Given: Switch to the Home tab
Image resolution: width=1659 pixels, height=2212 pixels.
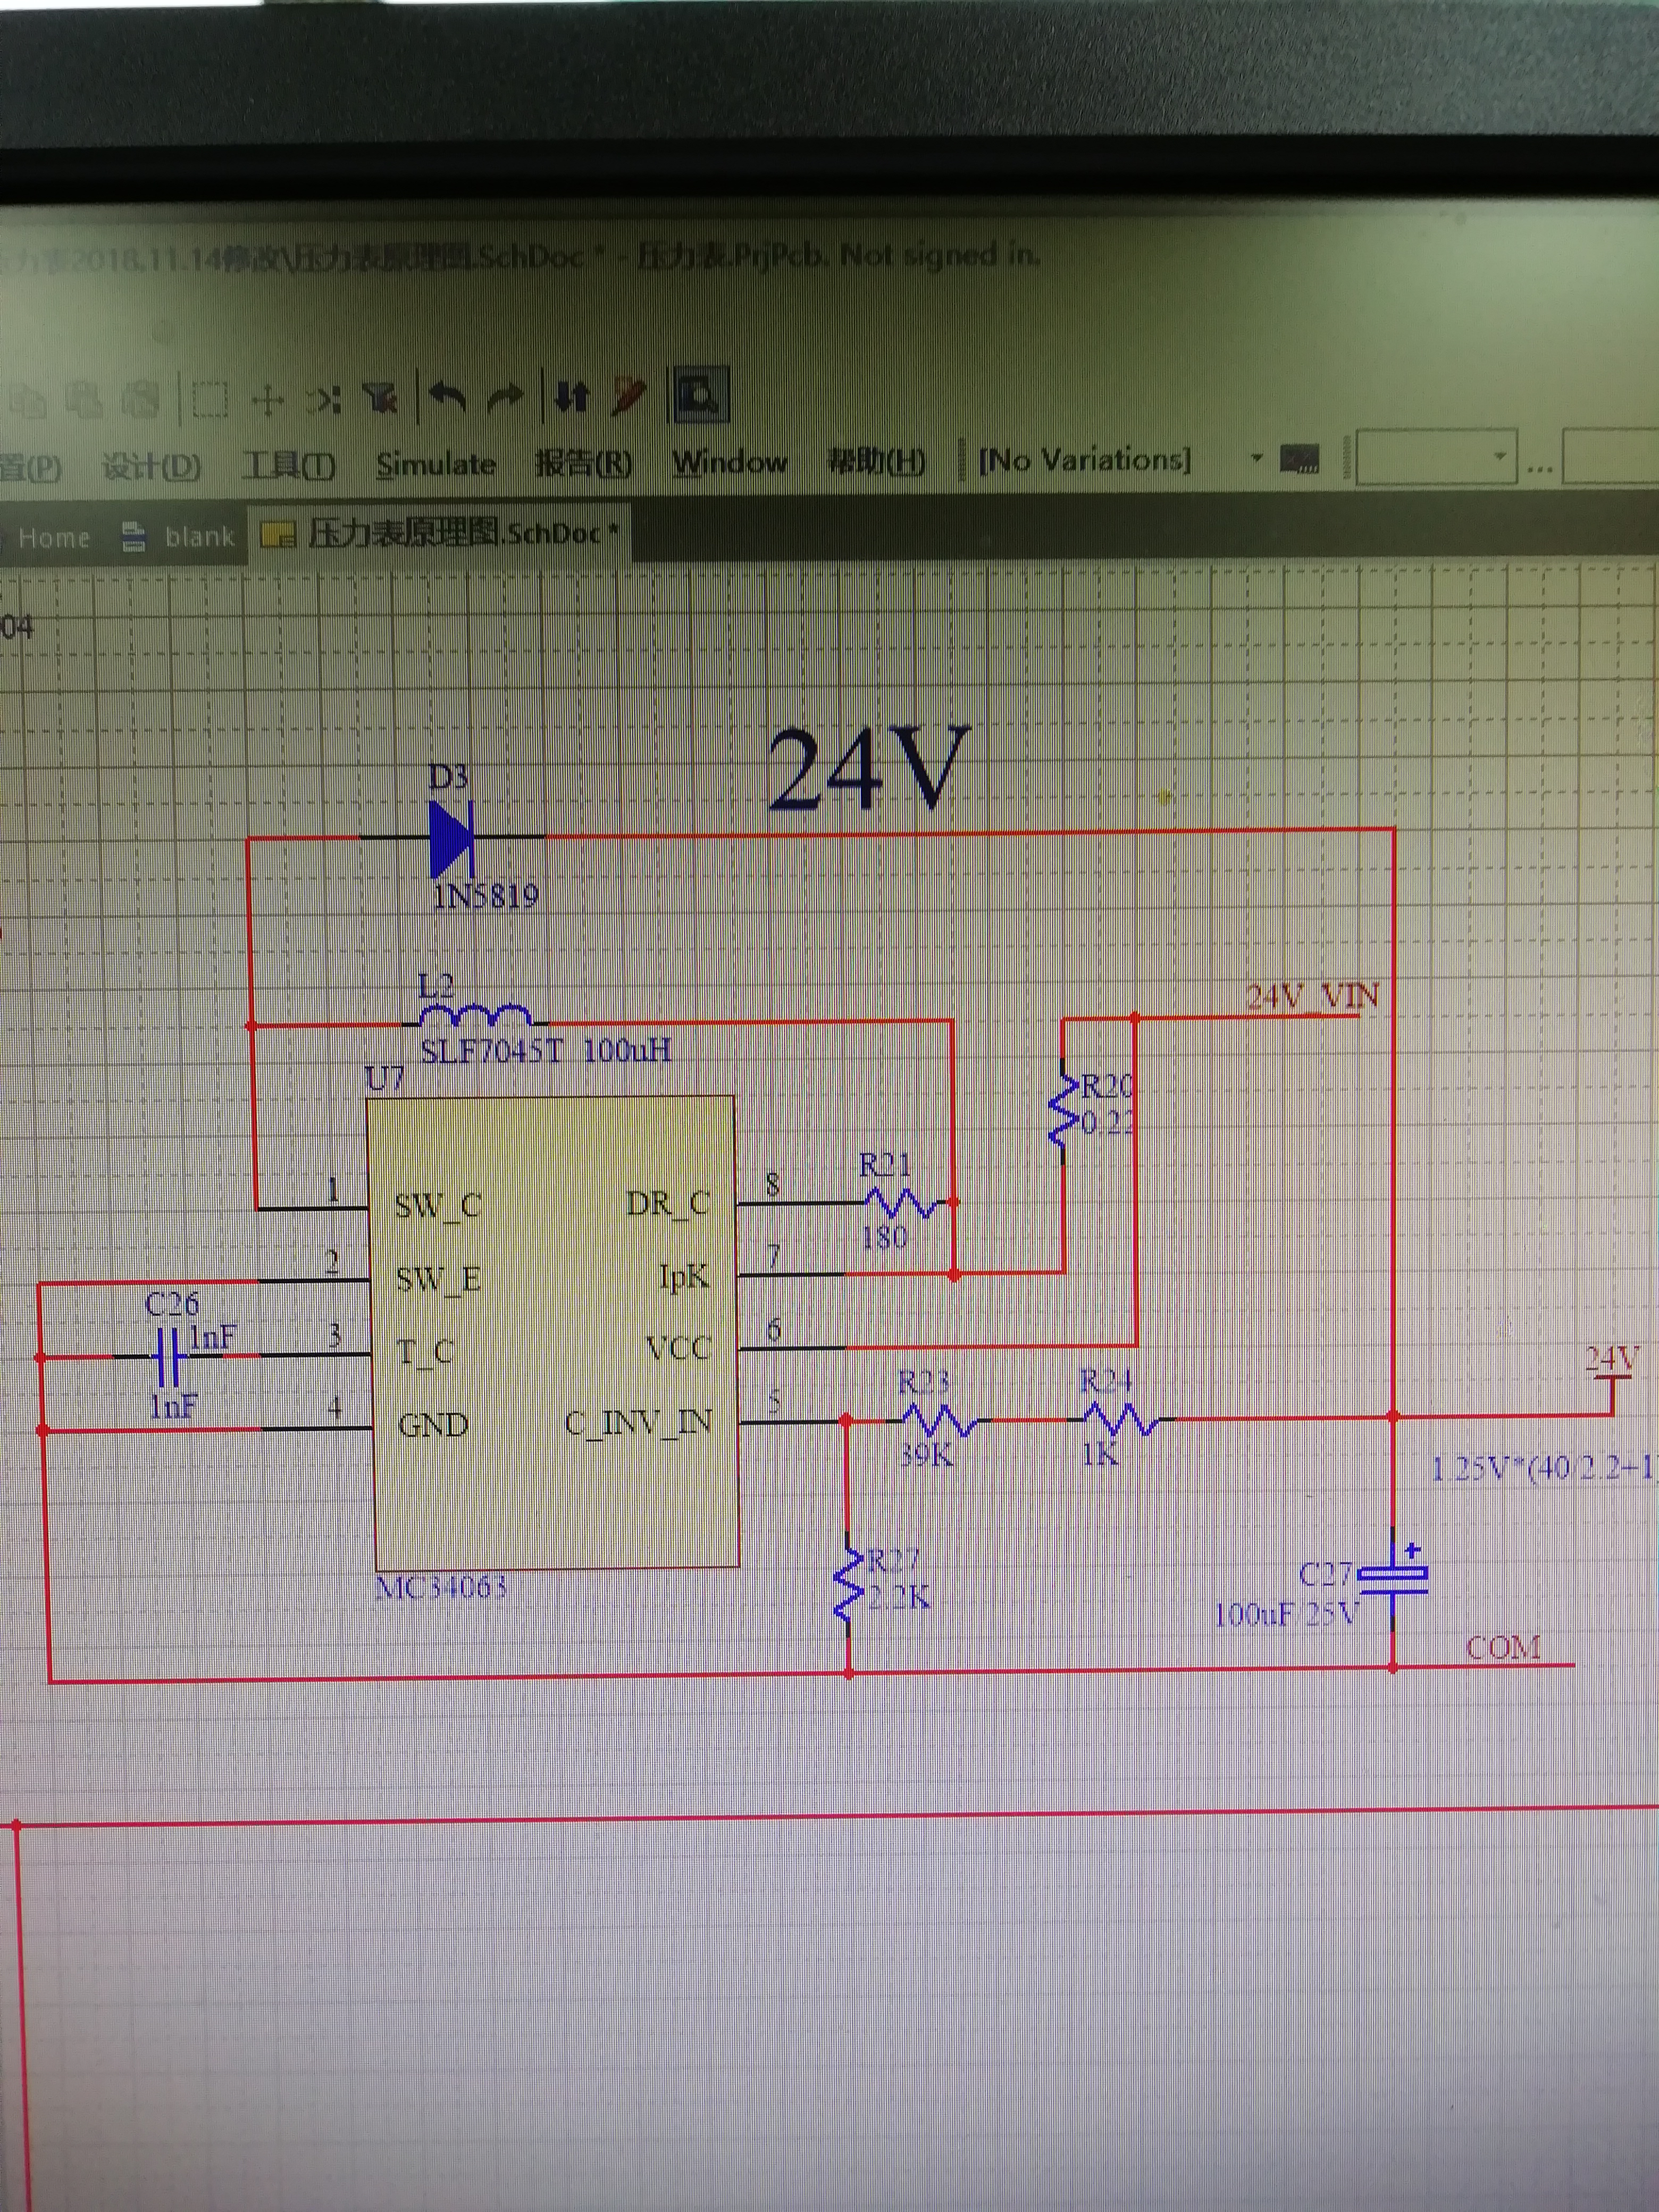Looking at the screenshot, I should pos(54,538).
